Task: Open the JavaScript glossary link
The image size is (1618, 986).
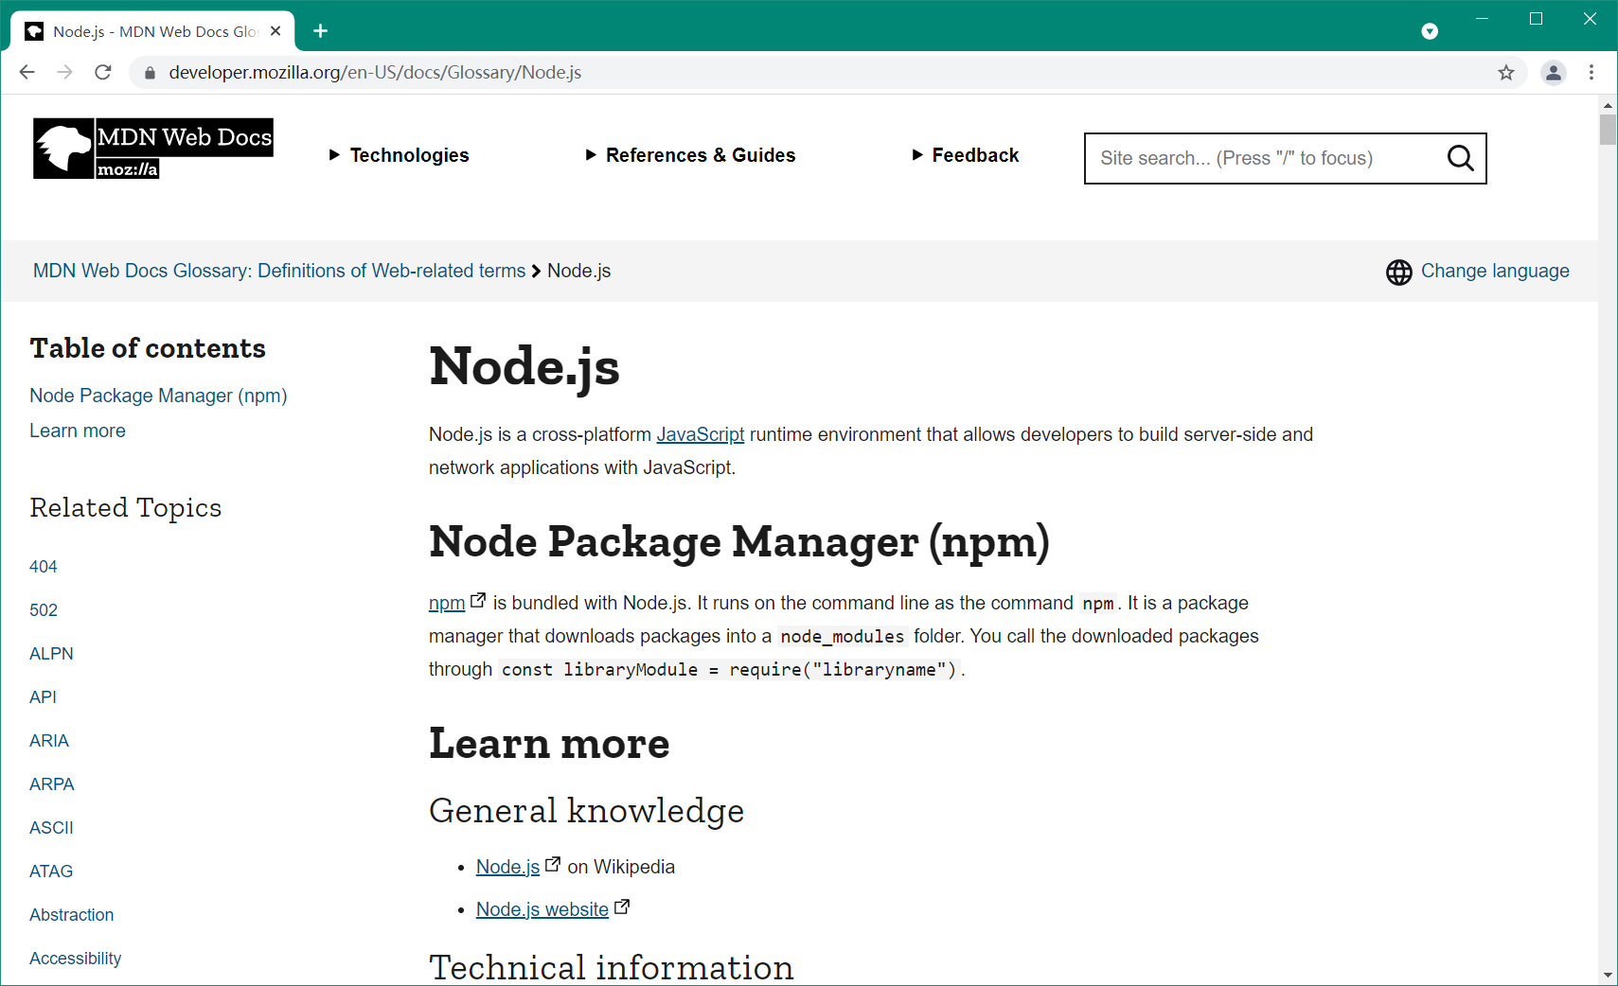Action: [701, 434]
